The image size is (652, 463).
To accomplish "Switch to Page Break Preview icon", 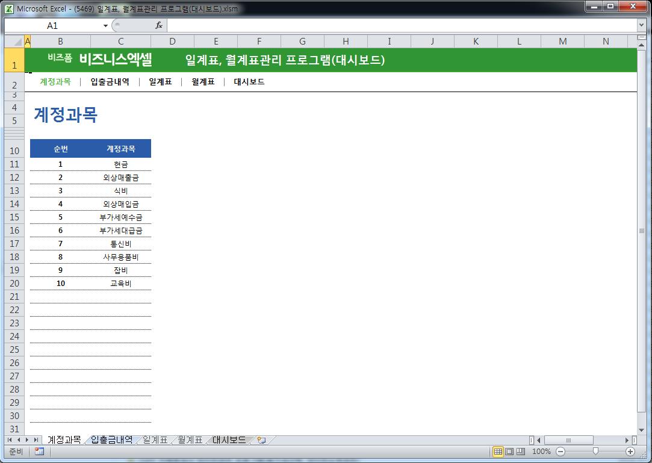I will (521, 452).
